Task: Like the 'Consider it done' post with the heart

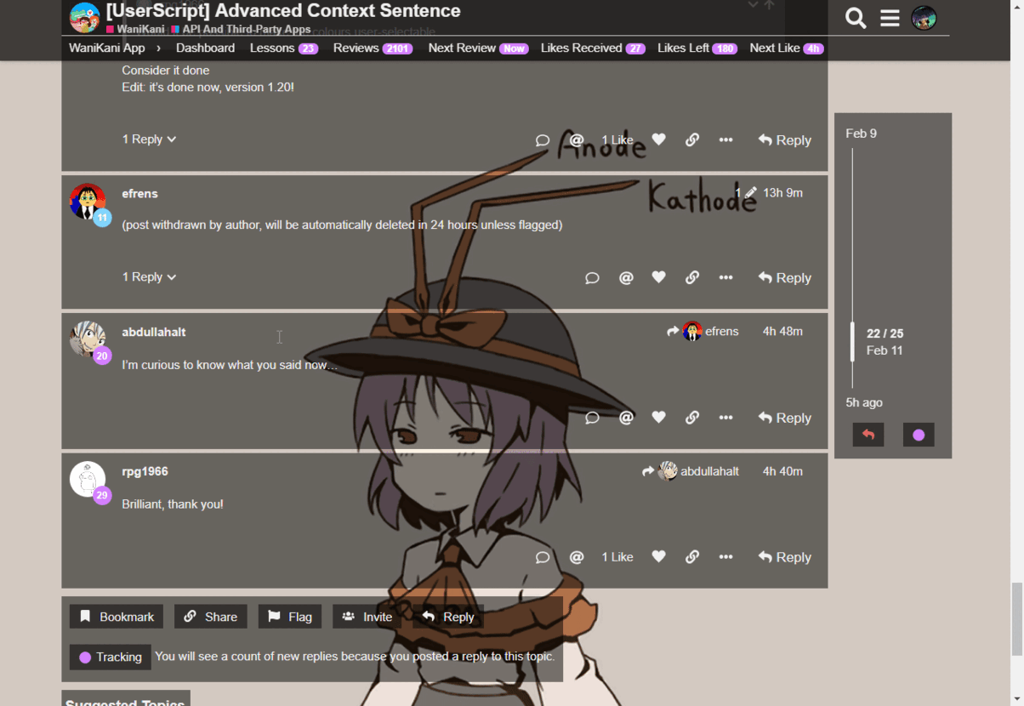Action: click(x=659, y=140)
